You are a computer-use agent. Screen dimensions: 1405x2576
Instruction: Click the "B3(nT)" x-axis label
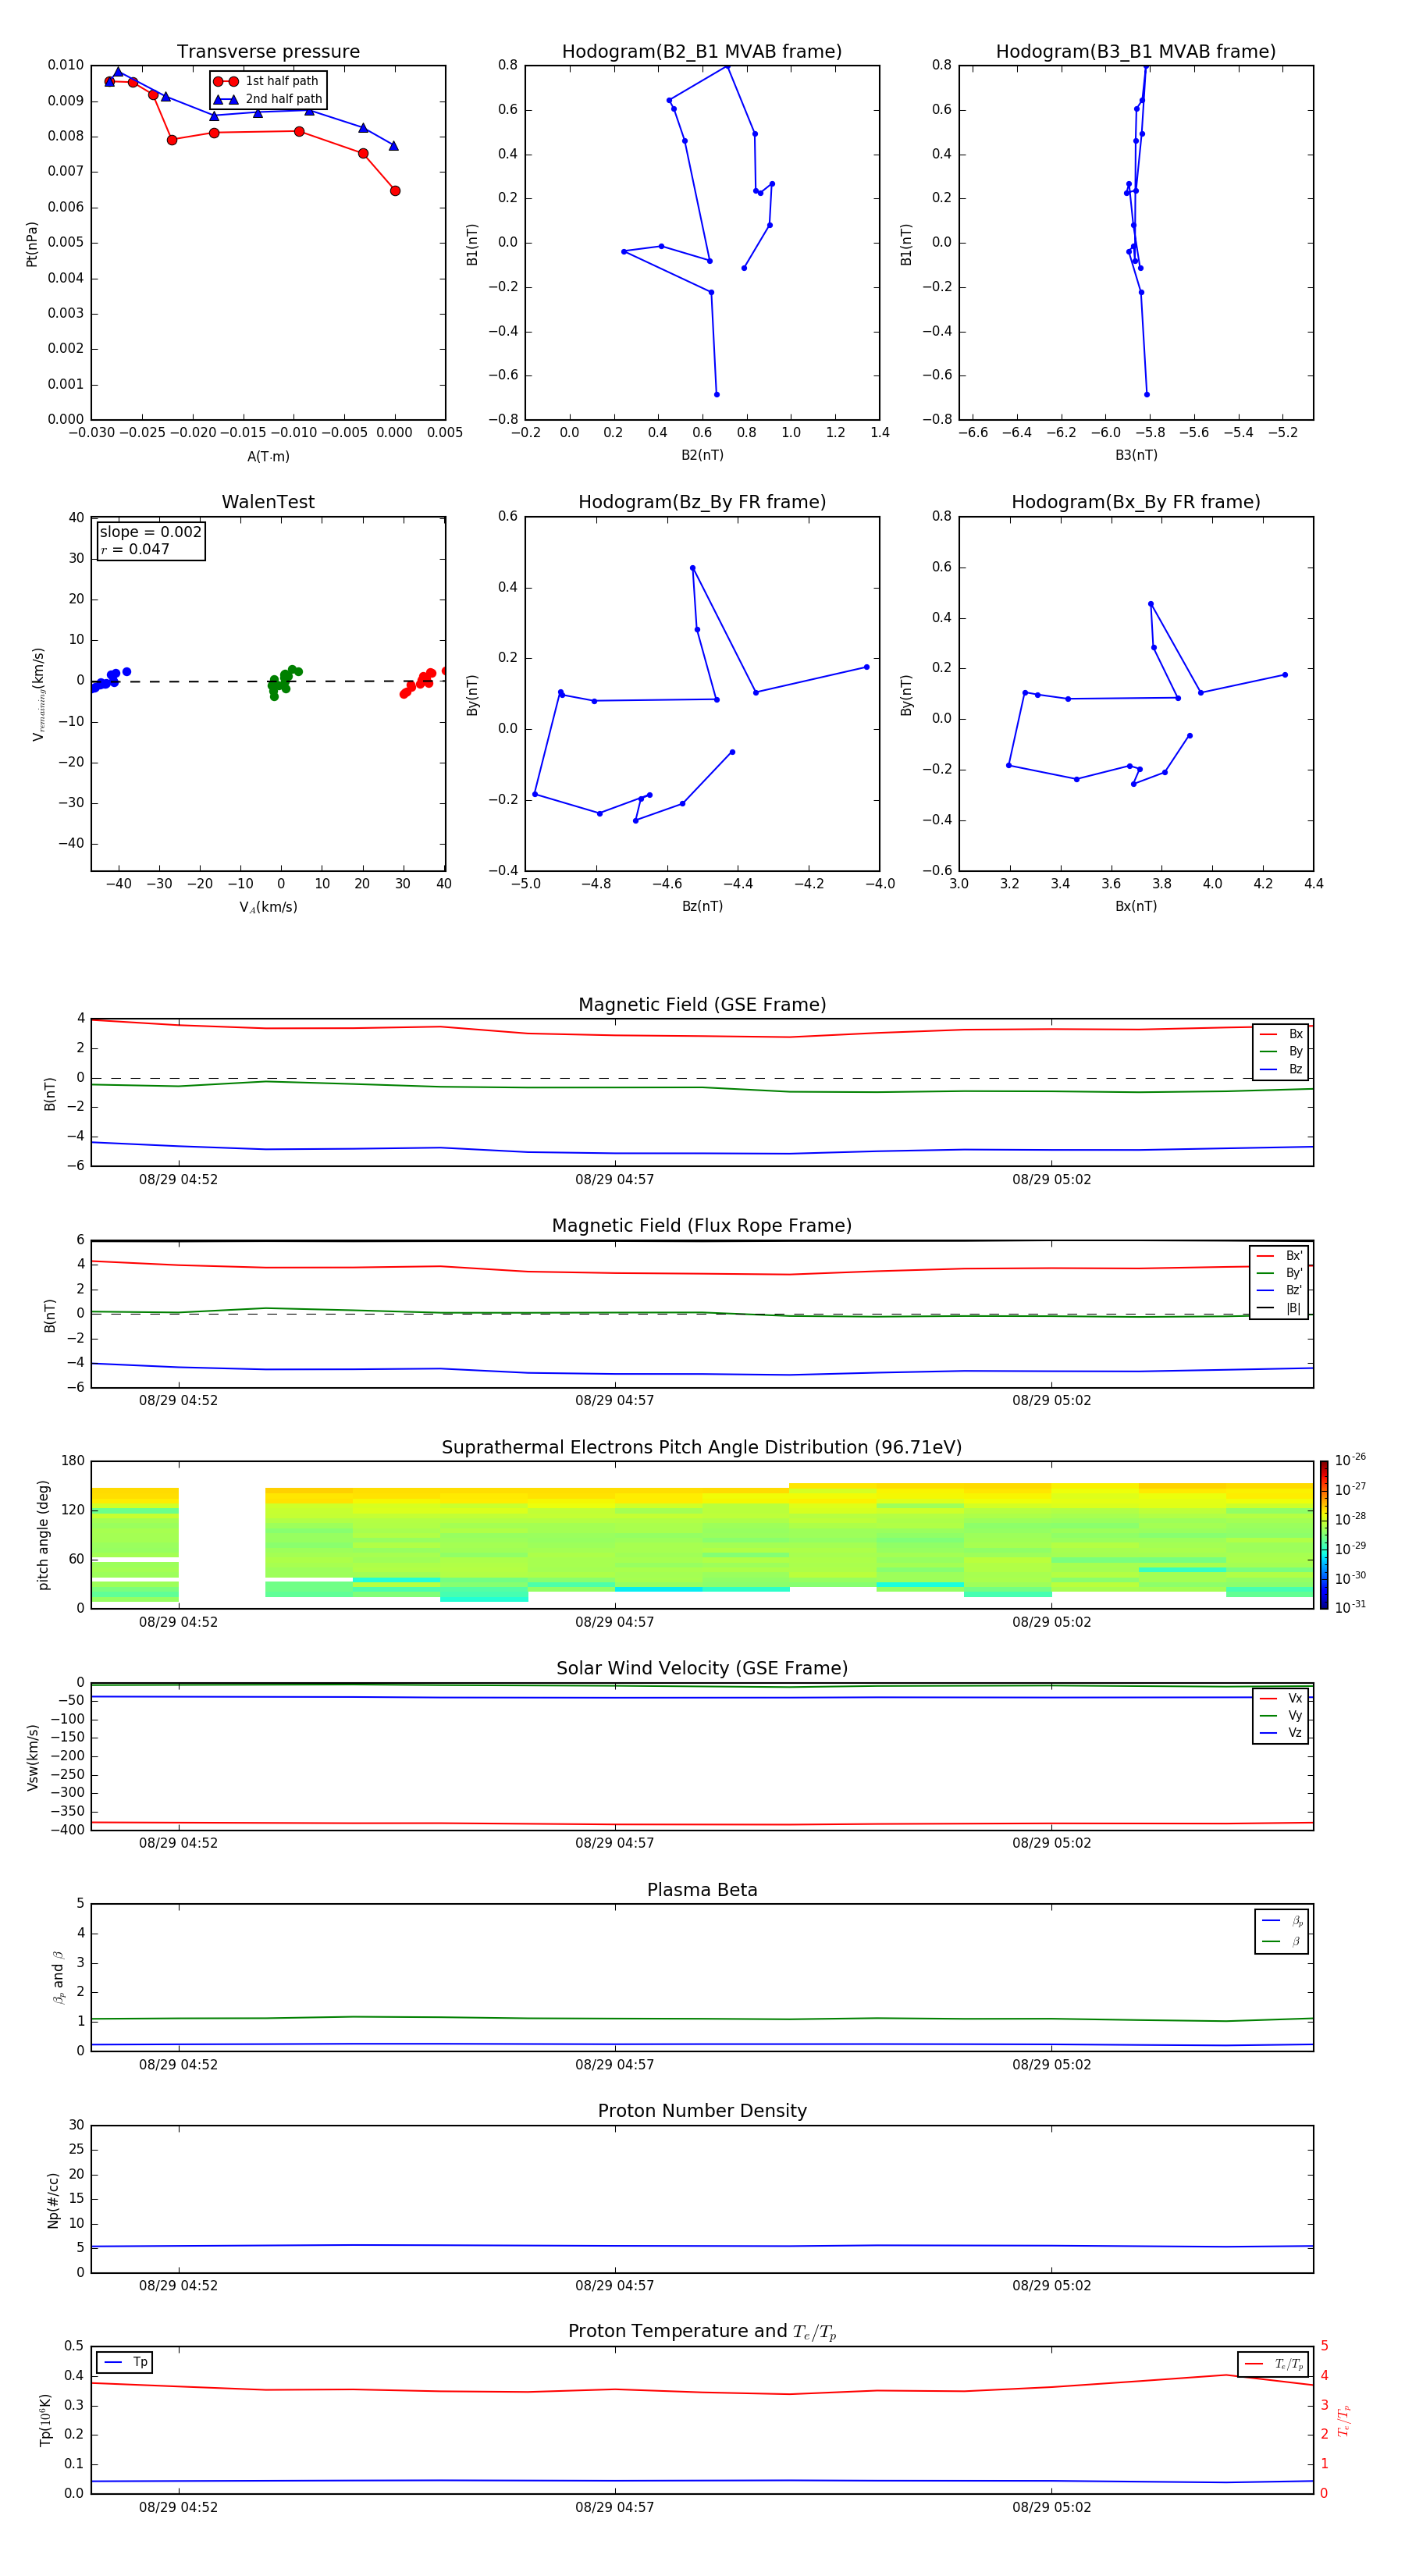click(1136, 455)
